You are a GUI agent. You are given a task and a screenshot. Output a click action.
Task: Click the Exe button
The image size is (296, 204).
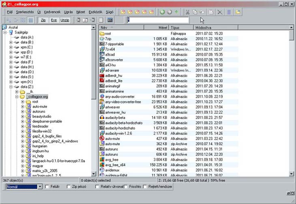point(54,20)
